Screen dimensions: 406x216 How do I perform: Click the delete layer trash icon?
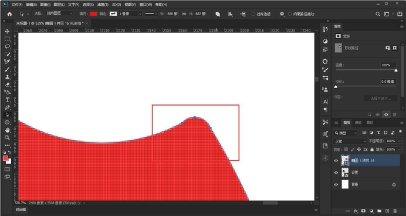[x=395, y=211]
